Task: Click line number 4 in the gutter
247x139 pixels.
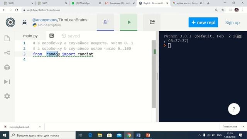Action: (24, 59)
